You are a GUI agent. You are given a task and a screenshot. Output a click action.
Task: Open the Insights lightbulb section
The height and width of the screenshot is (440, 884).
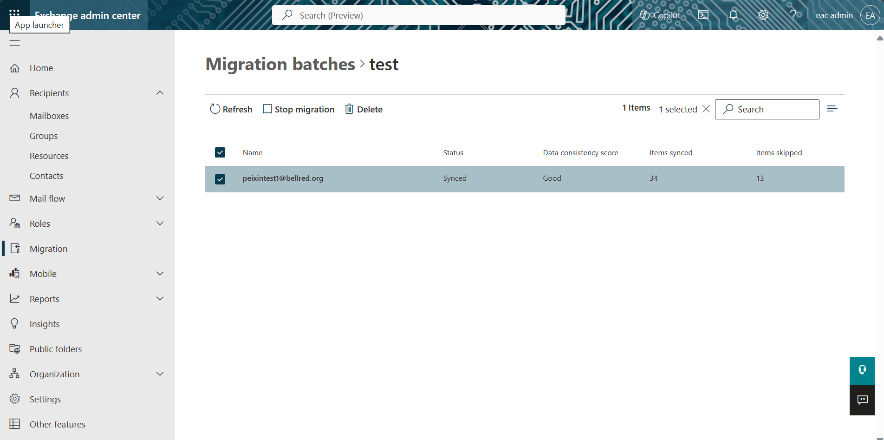[x=14, y=323]
